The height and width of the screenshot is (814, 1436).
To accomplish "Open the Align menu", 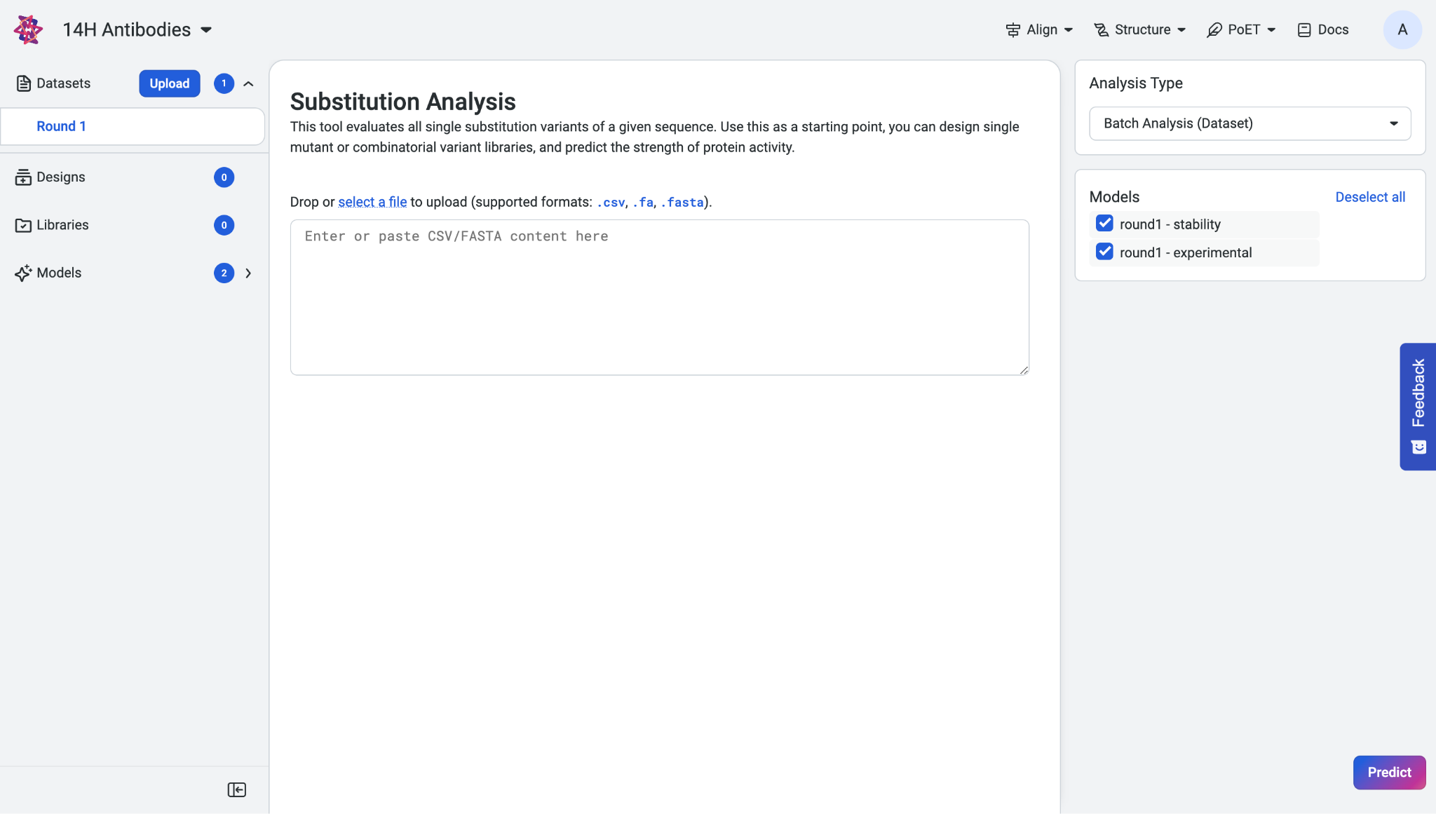I will coord(1039,29).
